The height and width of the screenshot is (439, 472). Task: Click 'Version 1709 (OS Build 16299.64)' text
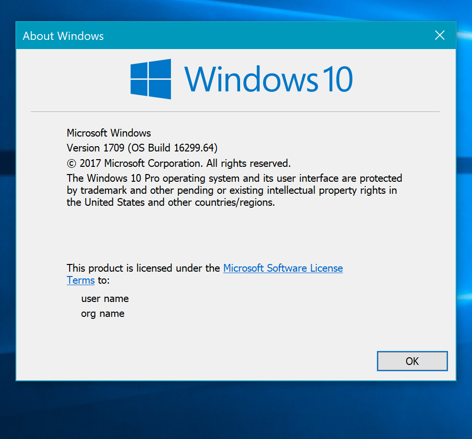(142, 148)
